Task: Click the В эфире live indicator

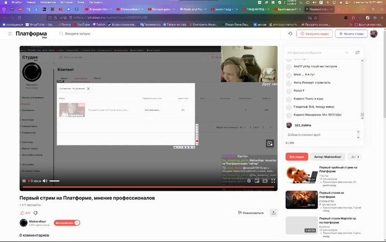Action: tap(35, 181)
